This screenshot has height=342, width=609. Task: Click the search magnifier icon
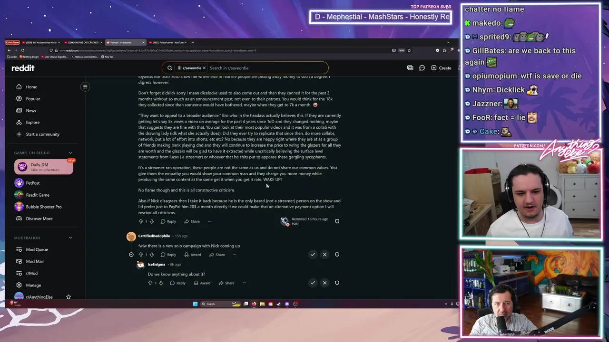(x=169, y=68)
